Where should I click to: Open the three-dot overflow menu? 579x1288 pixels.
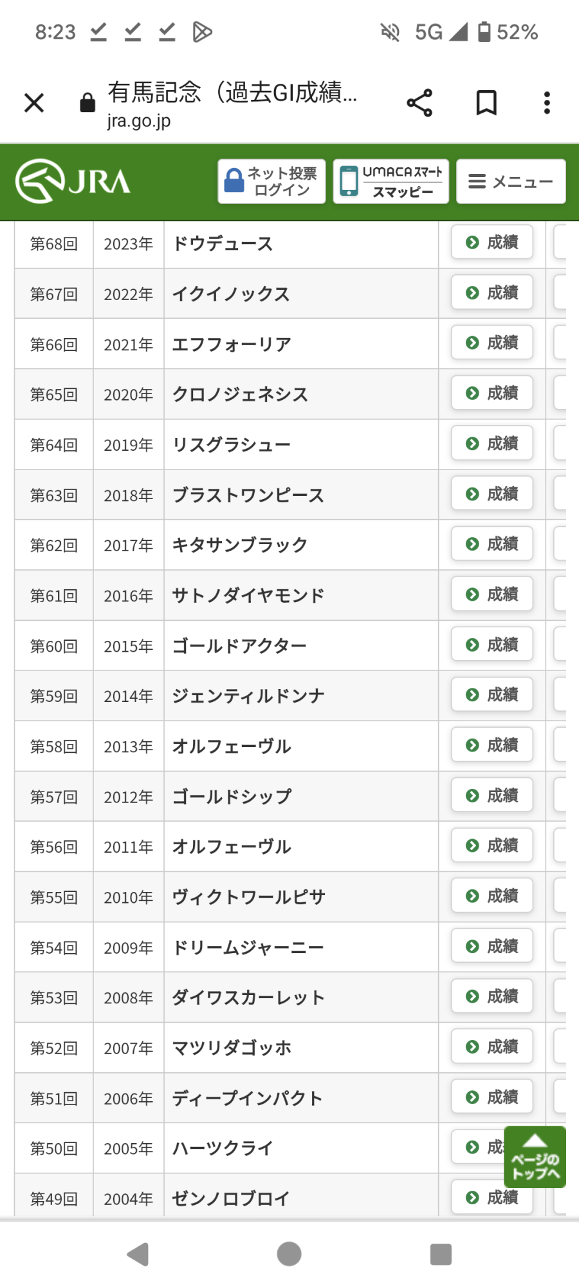547,103
